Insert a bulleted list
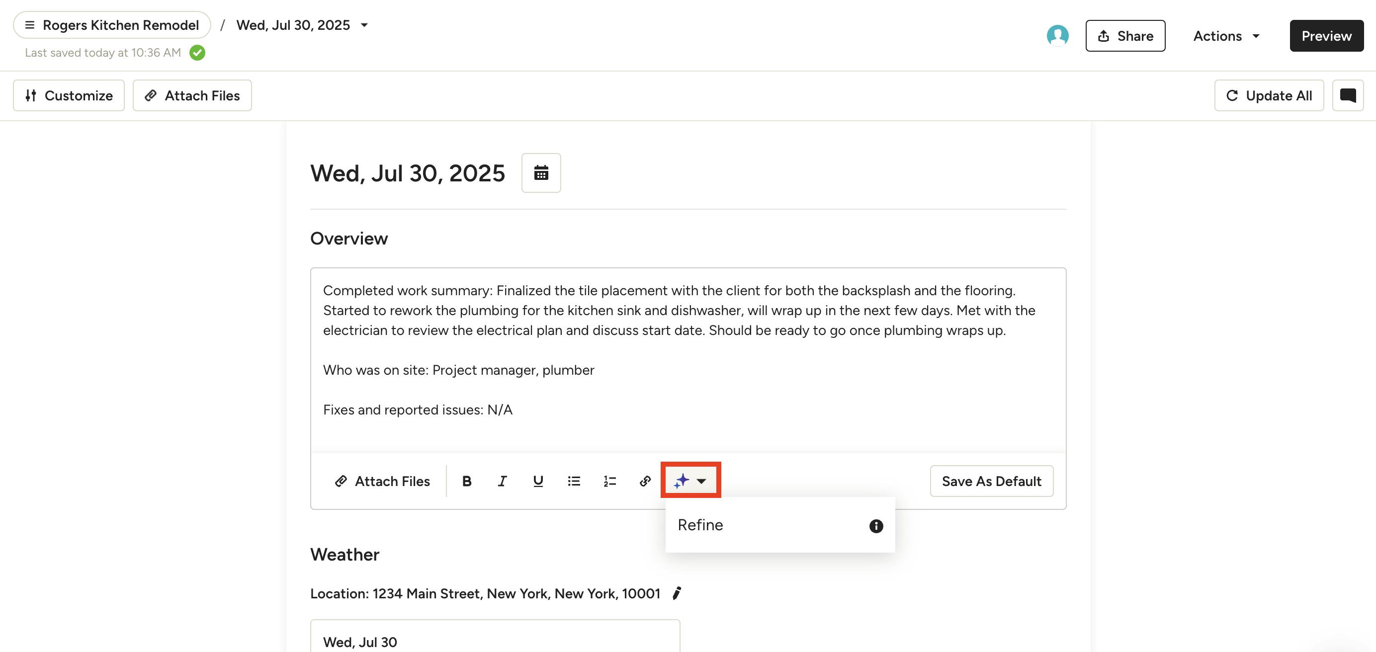Viewport: 1376px width, 652px height. pyautogui.click(x=573, y=481)
